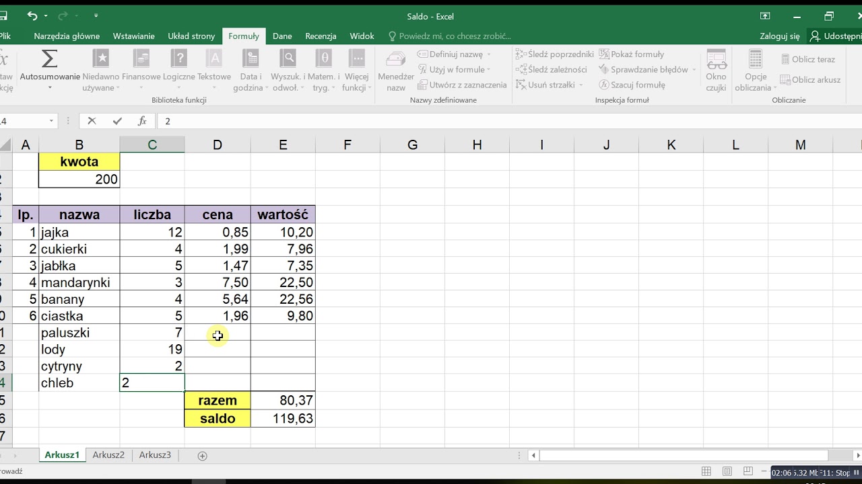This screenshot has height=484, width=862.
Task: Open Data i godzina functions
Action: click(x=251, y=71)
